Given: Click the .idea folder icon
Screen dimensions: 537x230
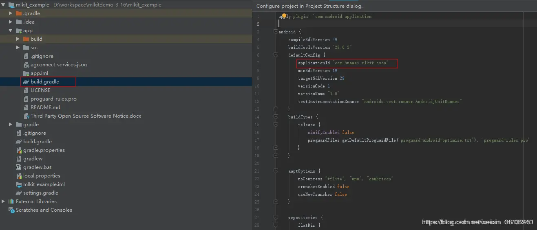Looking at the screenshot, I should [19, 22].
